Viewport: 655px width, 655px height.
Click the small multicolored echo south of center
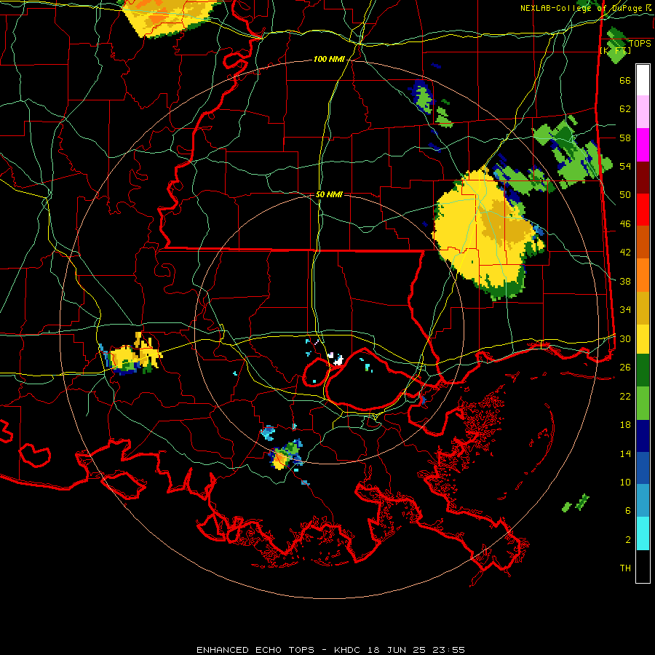286,456
